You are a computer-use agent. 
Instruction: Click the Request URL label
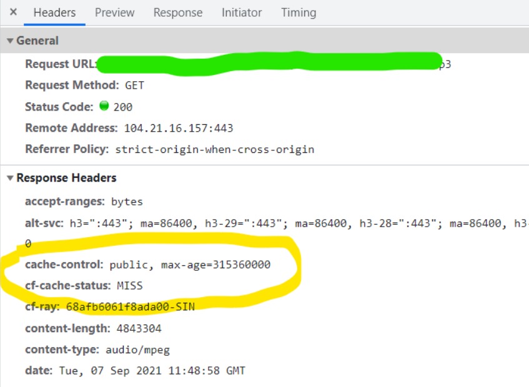[61, 64]
